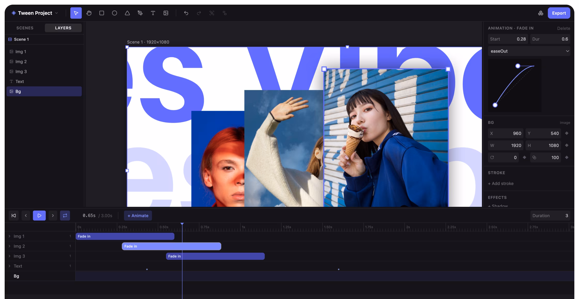Image resolution: width=579 pixels, height=299 pixels.
Task: Open the easeOut easing dropdown
Action: 529,51
